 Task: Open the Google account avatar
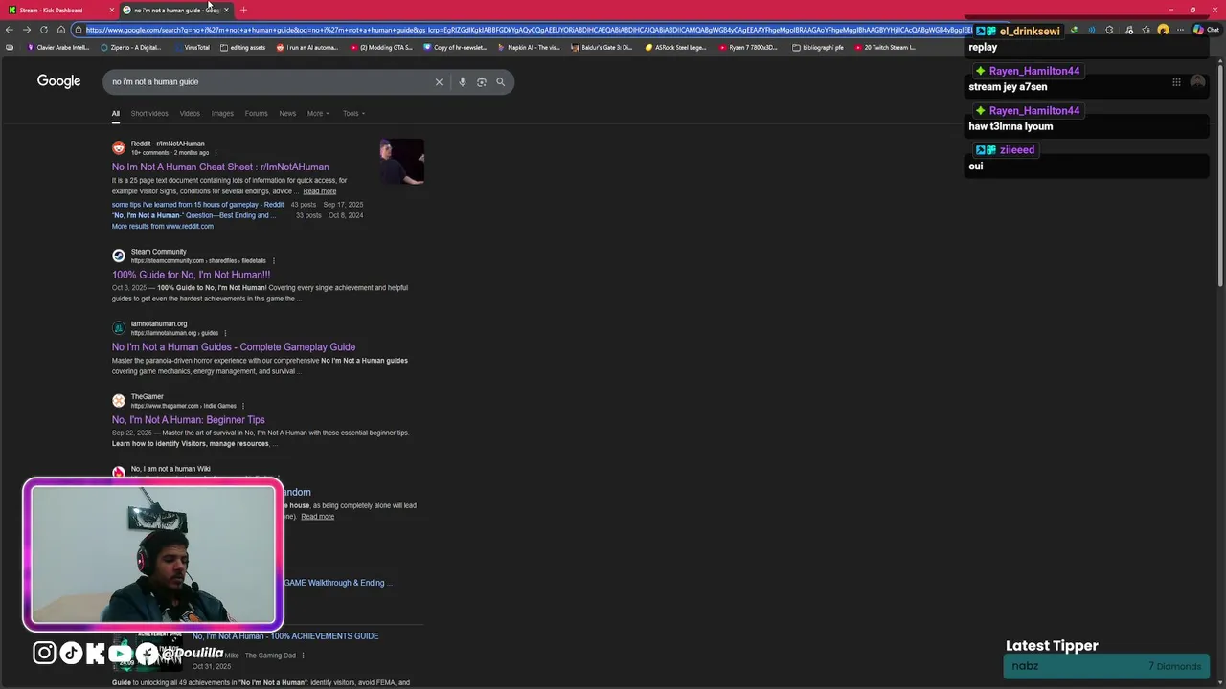tap(1197, 82)
